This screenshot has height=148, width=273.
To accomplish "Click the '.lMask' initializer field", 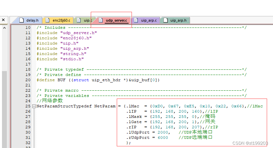I will (134, 117).
